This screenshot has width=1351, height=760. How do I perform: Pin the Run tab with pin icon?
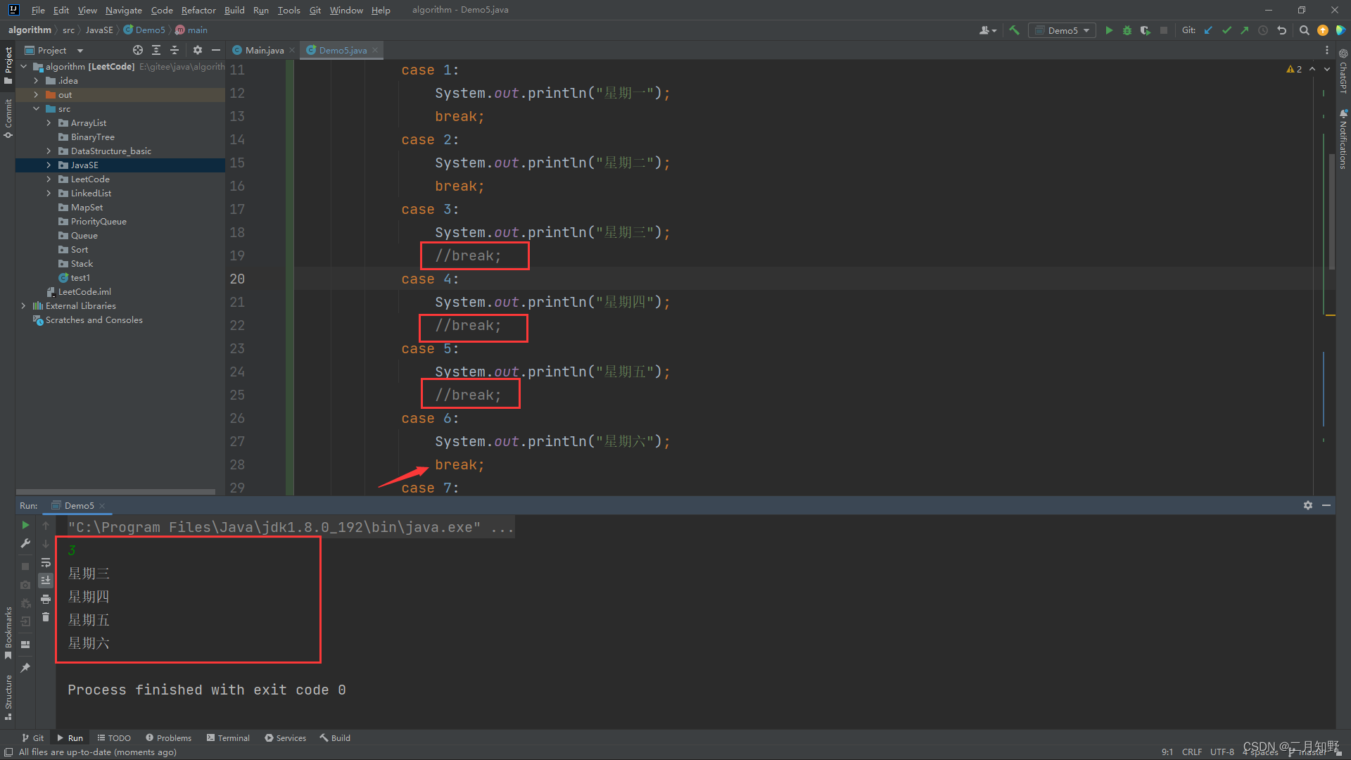pyautogui.click(x=25, y=667)
